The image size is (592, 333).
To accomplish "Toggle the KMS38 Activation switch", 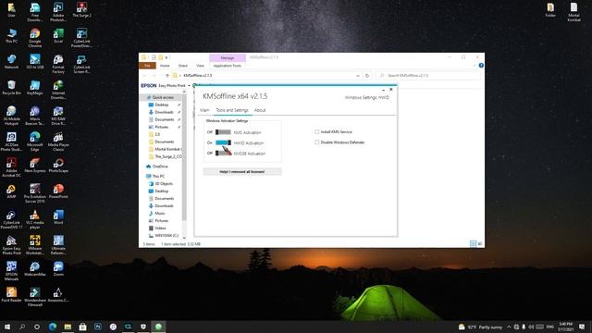I will point(223,154).
